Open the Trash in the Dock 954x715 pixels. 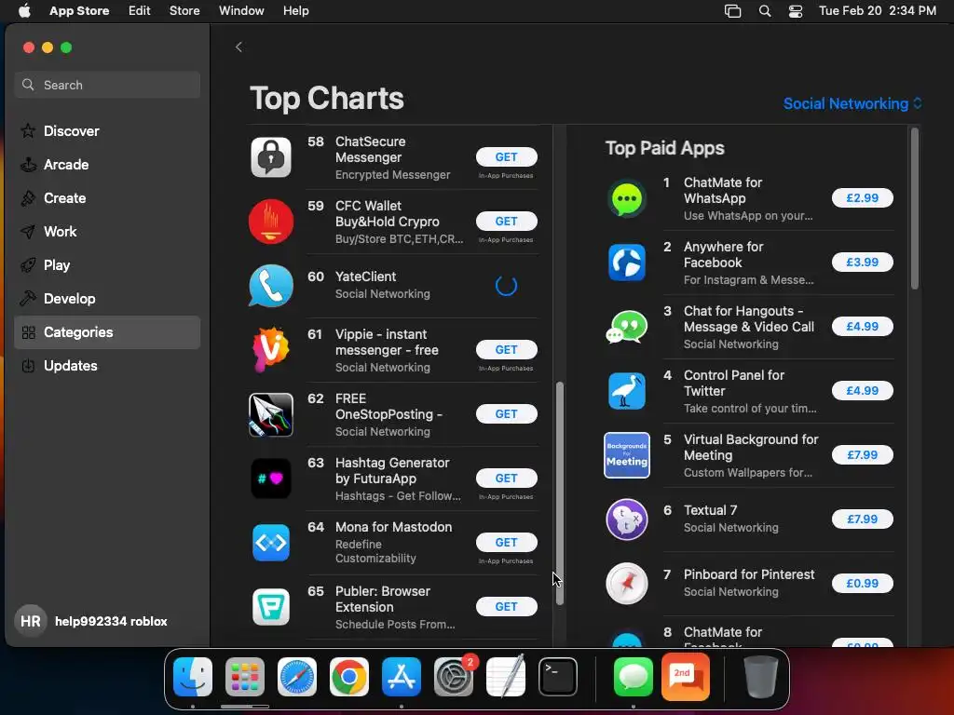coord(760,676)
